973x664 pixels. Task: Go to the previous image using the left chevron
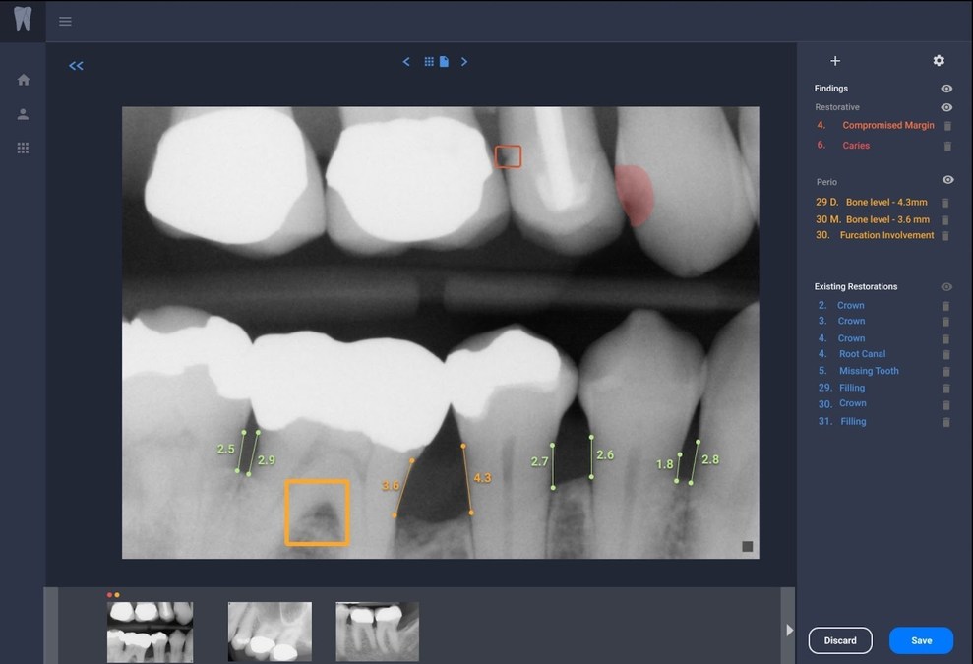click(406, 61)
